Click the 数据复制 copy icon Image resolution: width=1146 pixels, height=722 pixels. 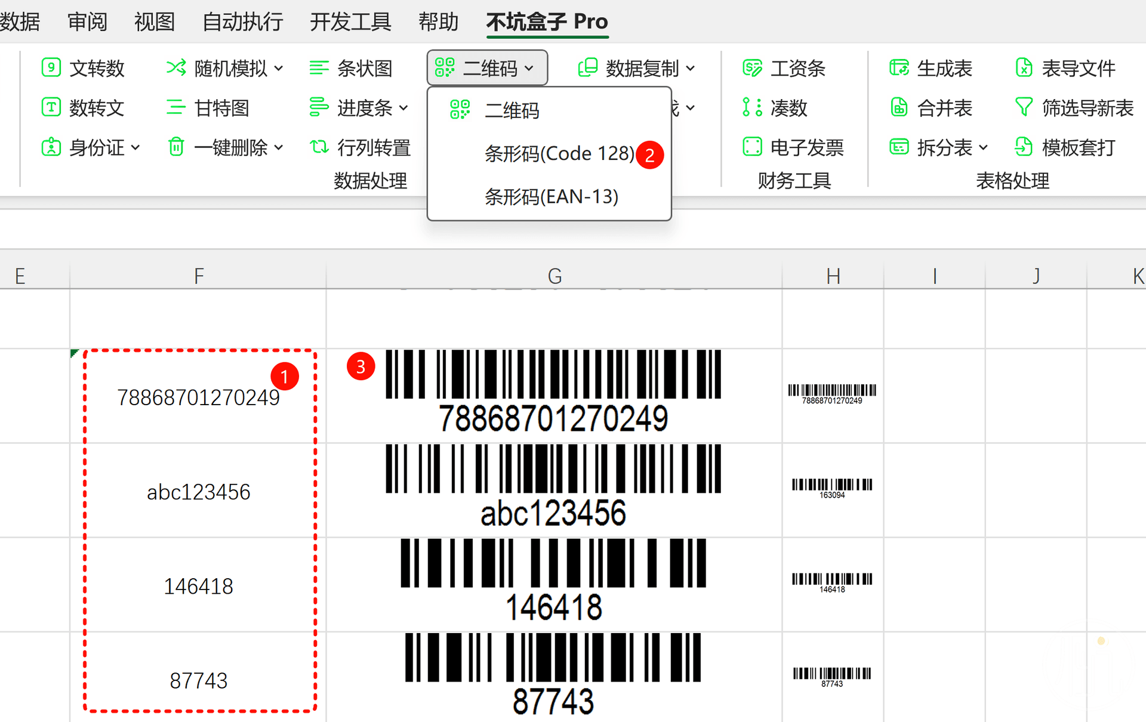click(588, 67)
